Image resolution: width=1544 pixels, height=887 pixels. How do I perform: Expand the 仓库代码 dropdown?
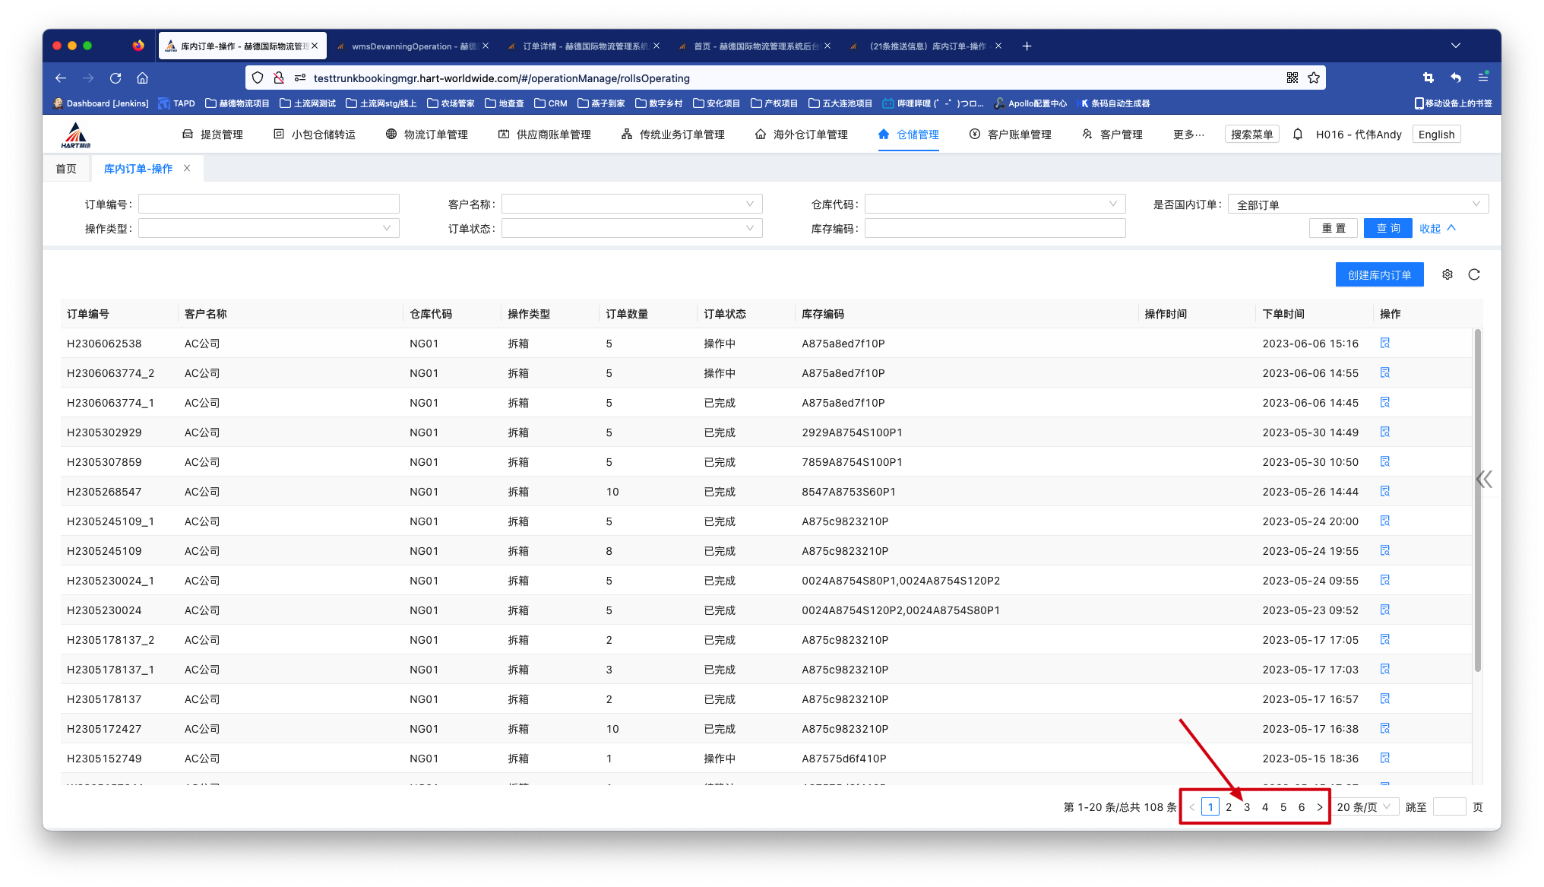995,204
